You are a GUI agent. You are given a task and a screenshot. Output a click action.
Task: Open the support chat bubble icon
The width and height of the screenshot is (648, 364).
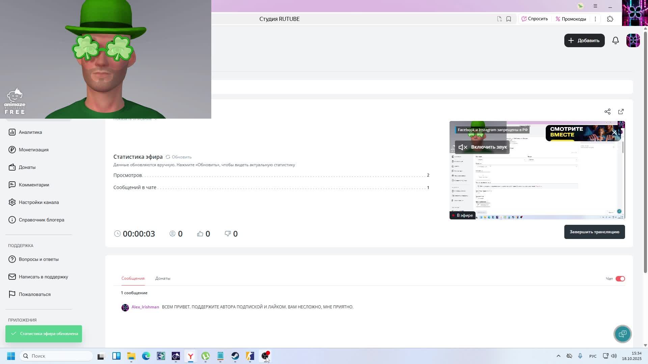click(x=622, y=334)
